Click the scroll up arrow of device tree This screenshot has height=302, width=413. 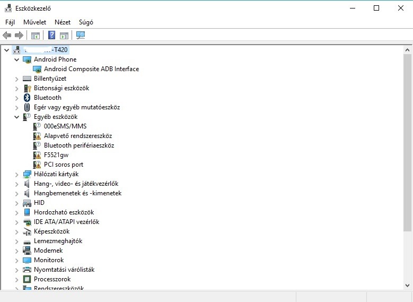[408, 50]
